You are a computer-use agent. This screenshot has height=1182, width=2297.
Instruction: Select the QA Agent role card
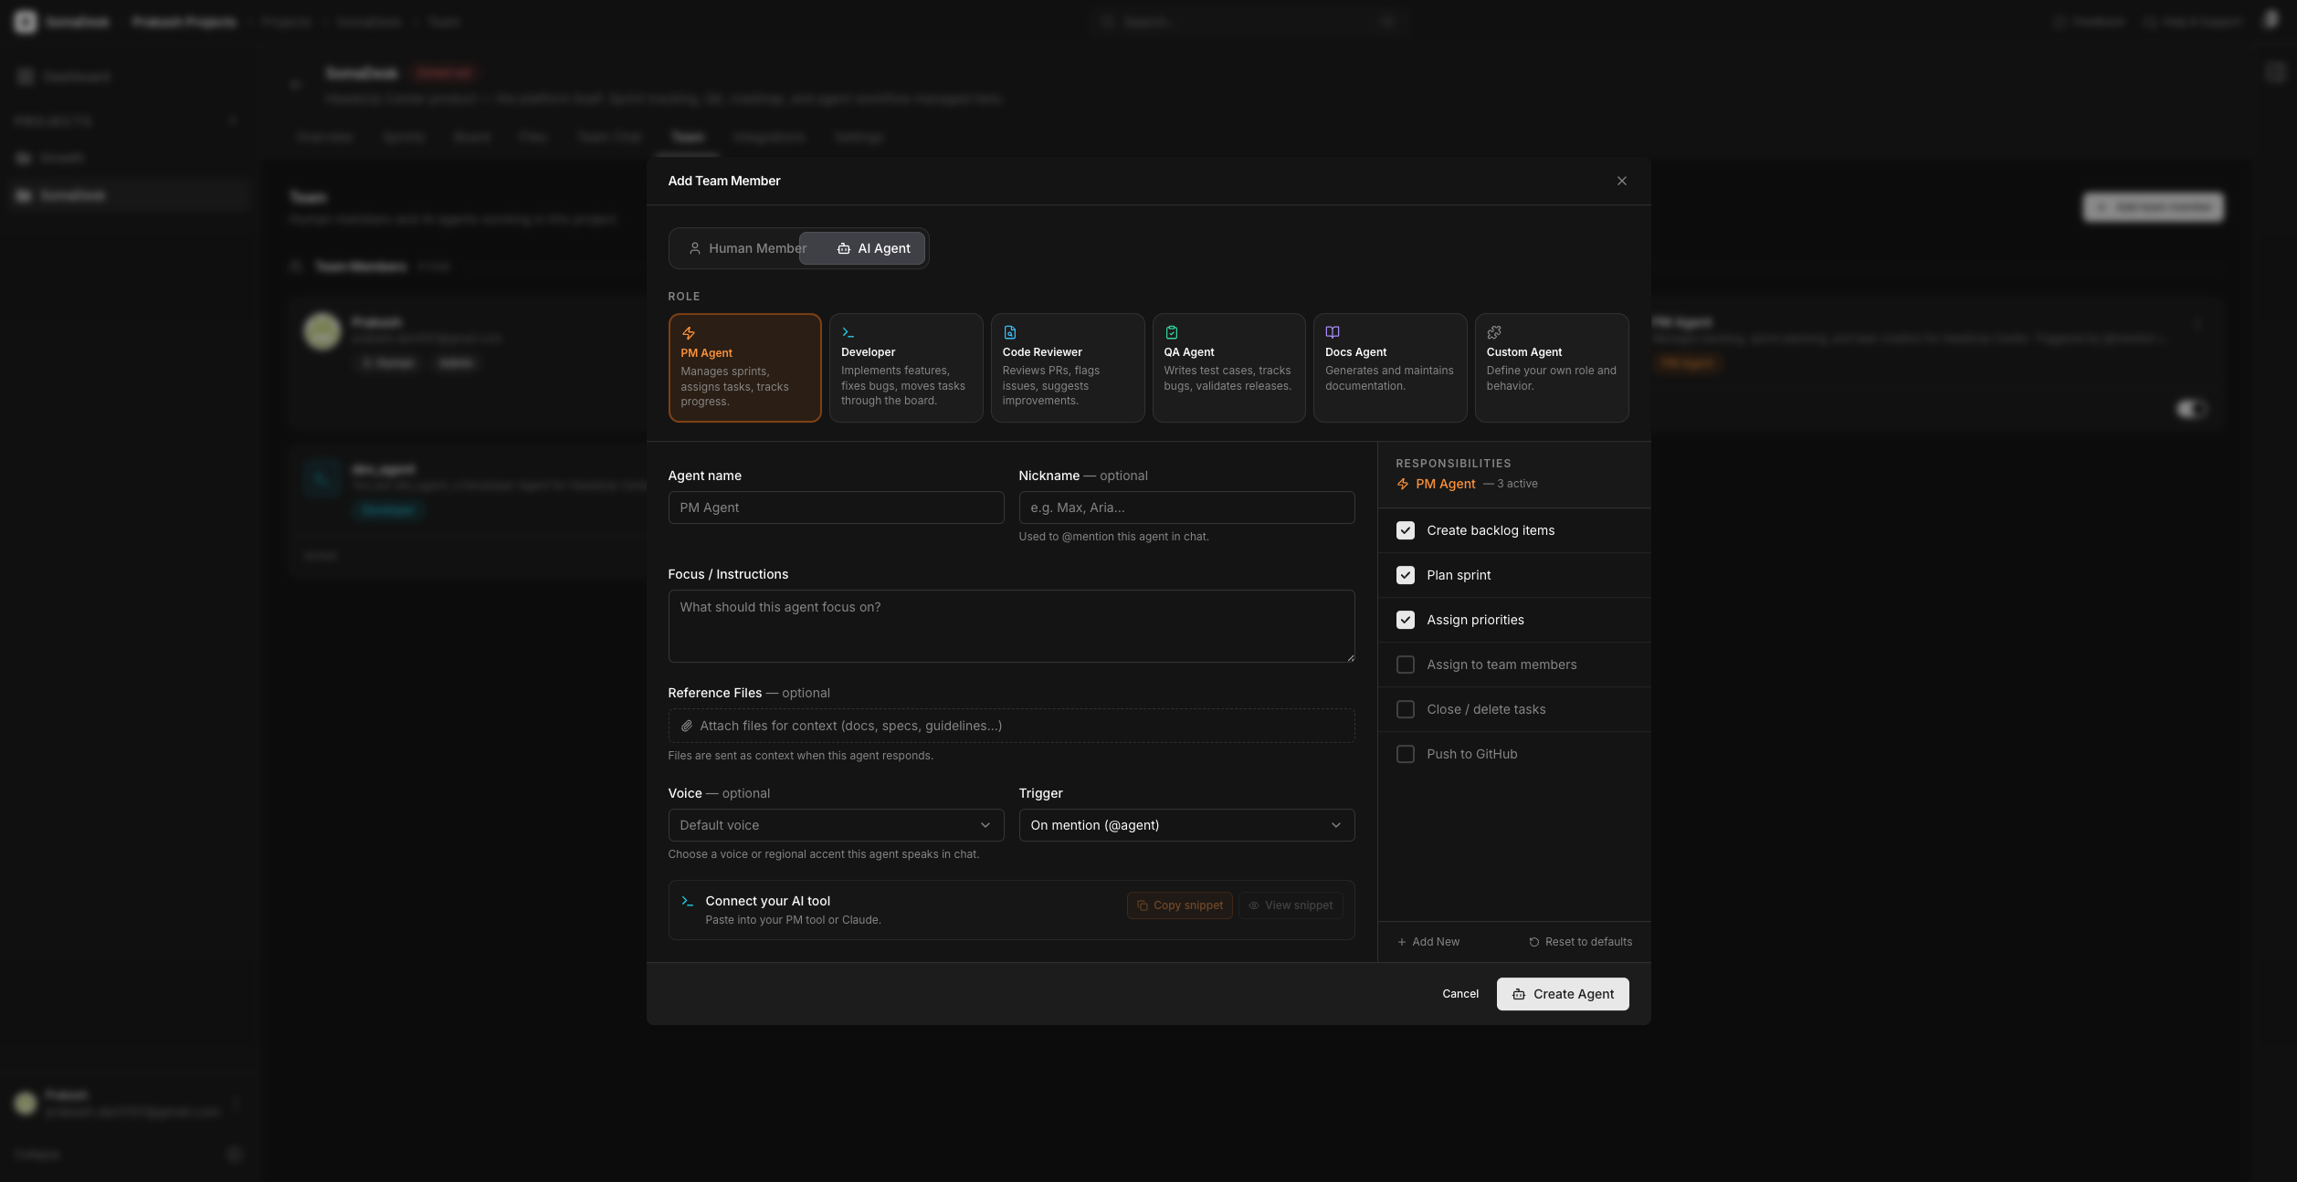pyautogui.click(x=1228, y=368)
